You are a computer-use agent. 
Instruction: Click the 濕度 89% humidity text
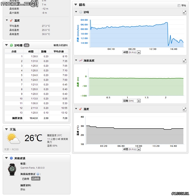coord(52,146)
